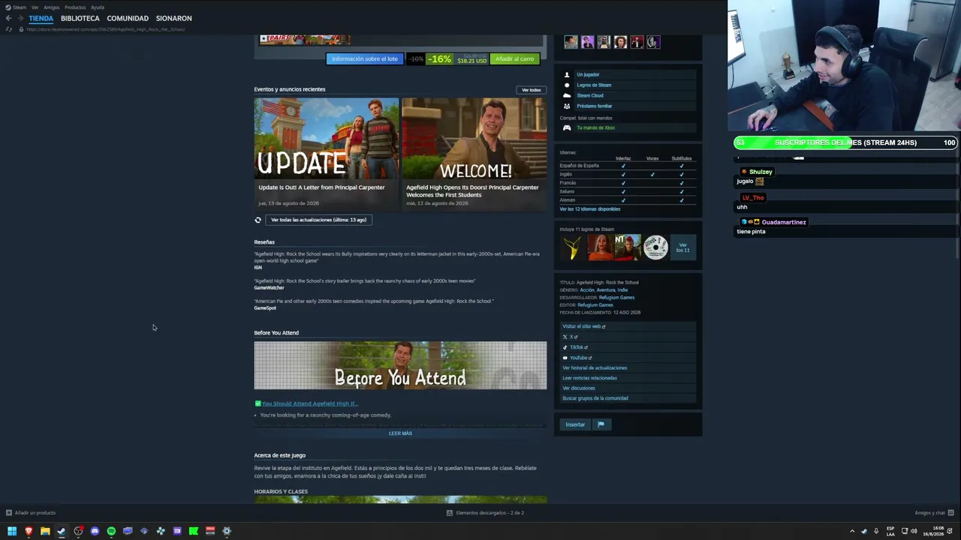Open 'Ver discusiones' link
The width and height of the screenshot is (961, 540).
point(579,388)
